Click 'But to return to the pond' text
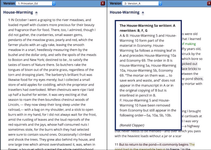The height and width of the screenshot is (150, 211). 137,144
